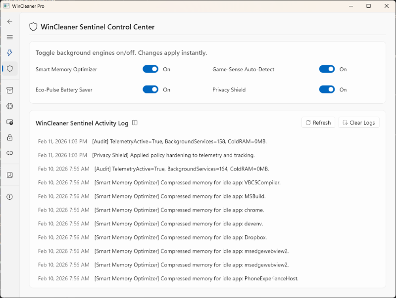Viewport: 396px width, 298px height.
Task: Clear Logs from the activity panel
Action: [x=358, y=123]
